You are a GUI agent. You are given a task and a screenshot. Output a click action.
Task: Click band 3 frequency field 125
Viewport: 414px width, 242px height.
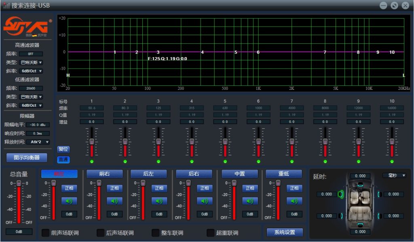coord(158,108)
